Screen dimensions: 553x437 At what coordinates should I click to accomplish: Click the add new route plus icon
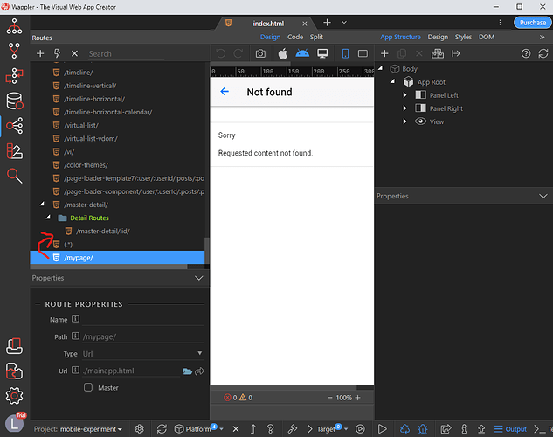(40, 54)
